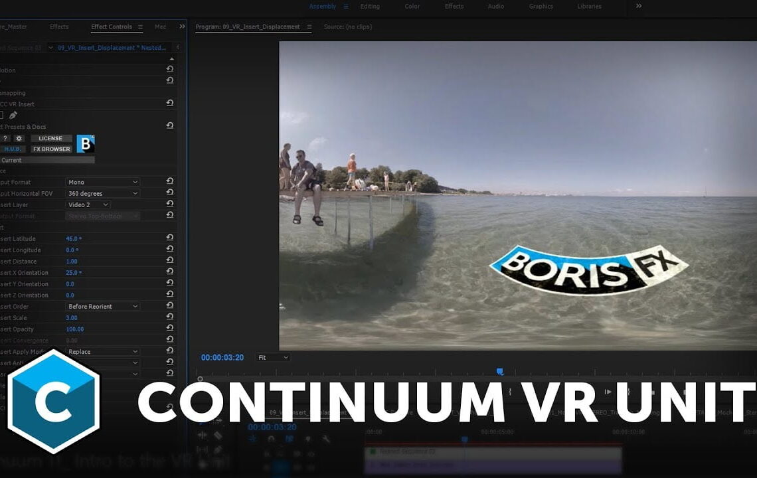This screenshot has height=478, width=757.
Task: Click the question mark help icon
Action: (x=5, y=138)
